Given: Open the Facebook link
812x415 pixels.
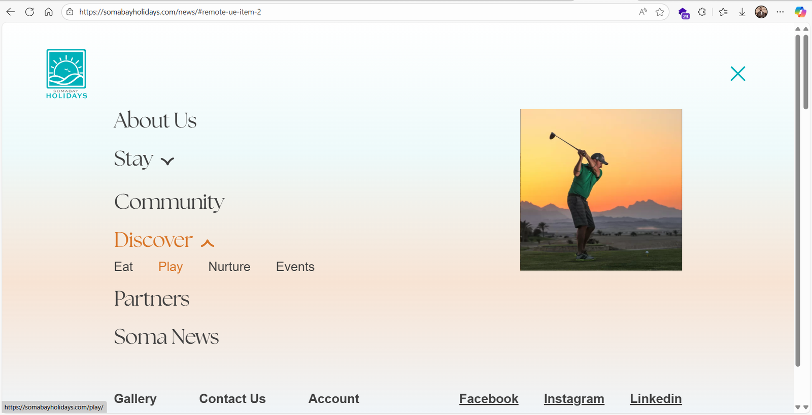Looking at the screenshot, I should coord(489,399).
